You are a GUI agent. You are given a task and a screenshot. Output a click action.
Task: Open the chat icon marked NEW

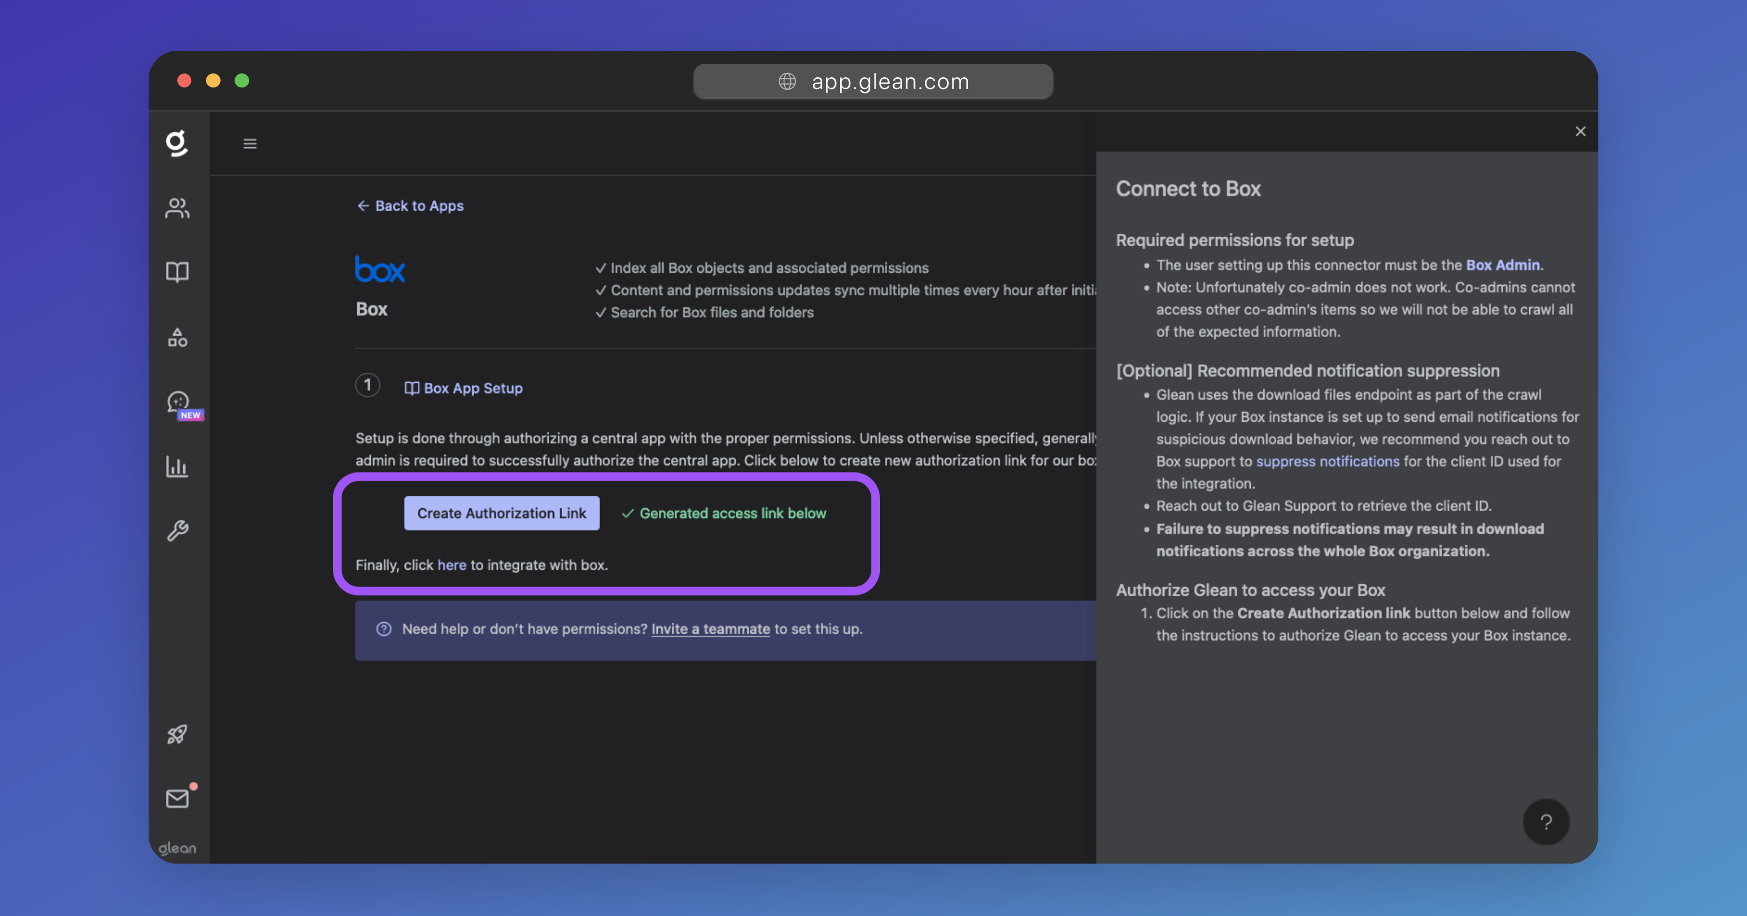[x=178, y=402]
